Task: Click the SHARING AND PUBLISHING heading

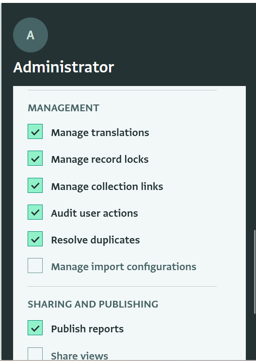Action: pyautogui.click(x=93, y=304)
